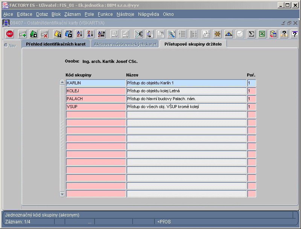Click the blue execute-query icon

pyautogui.click(x=68, y=34)
